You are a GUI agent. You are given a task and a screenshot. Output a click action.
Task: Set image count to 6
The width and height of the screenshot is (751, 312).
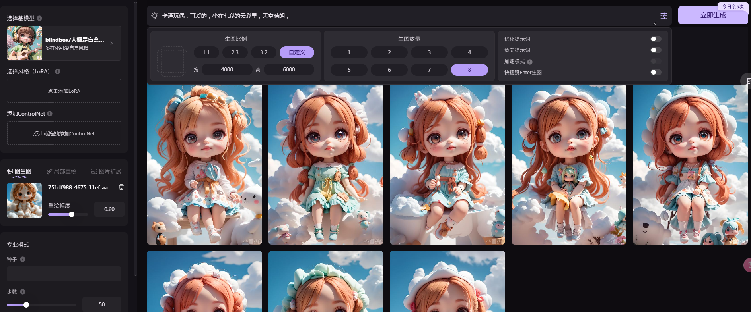(389, 70)
